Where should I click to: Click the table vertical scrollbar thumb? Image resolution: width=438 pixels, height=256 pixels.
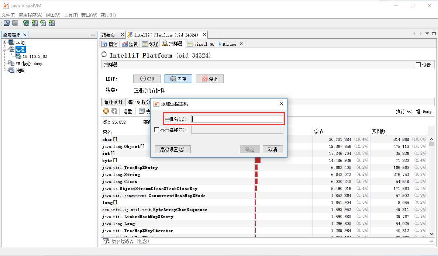click(432, 144)
